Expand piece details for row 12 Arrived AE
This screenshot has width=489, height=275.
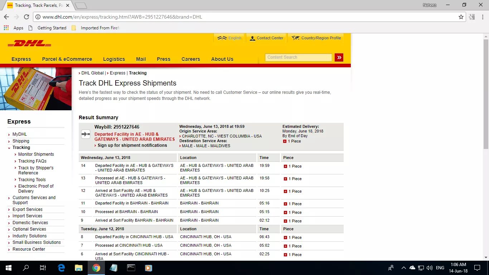(285, 191)
